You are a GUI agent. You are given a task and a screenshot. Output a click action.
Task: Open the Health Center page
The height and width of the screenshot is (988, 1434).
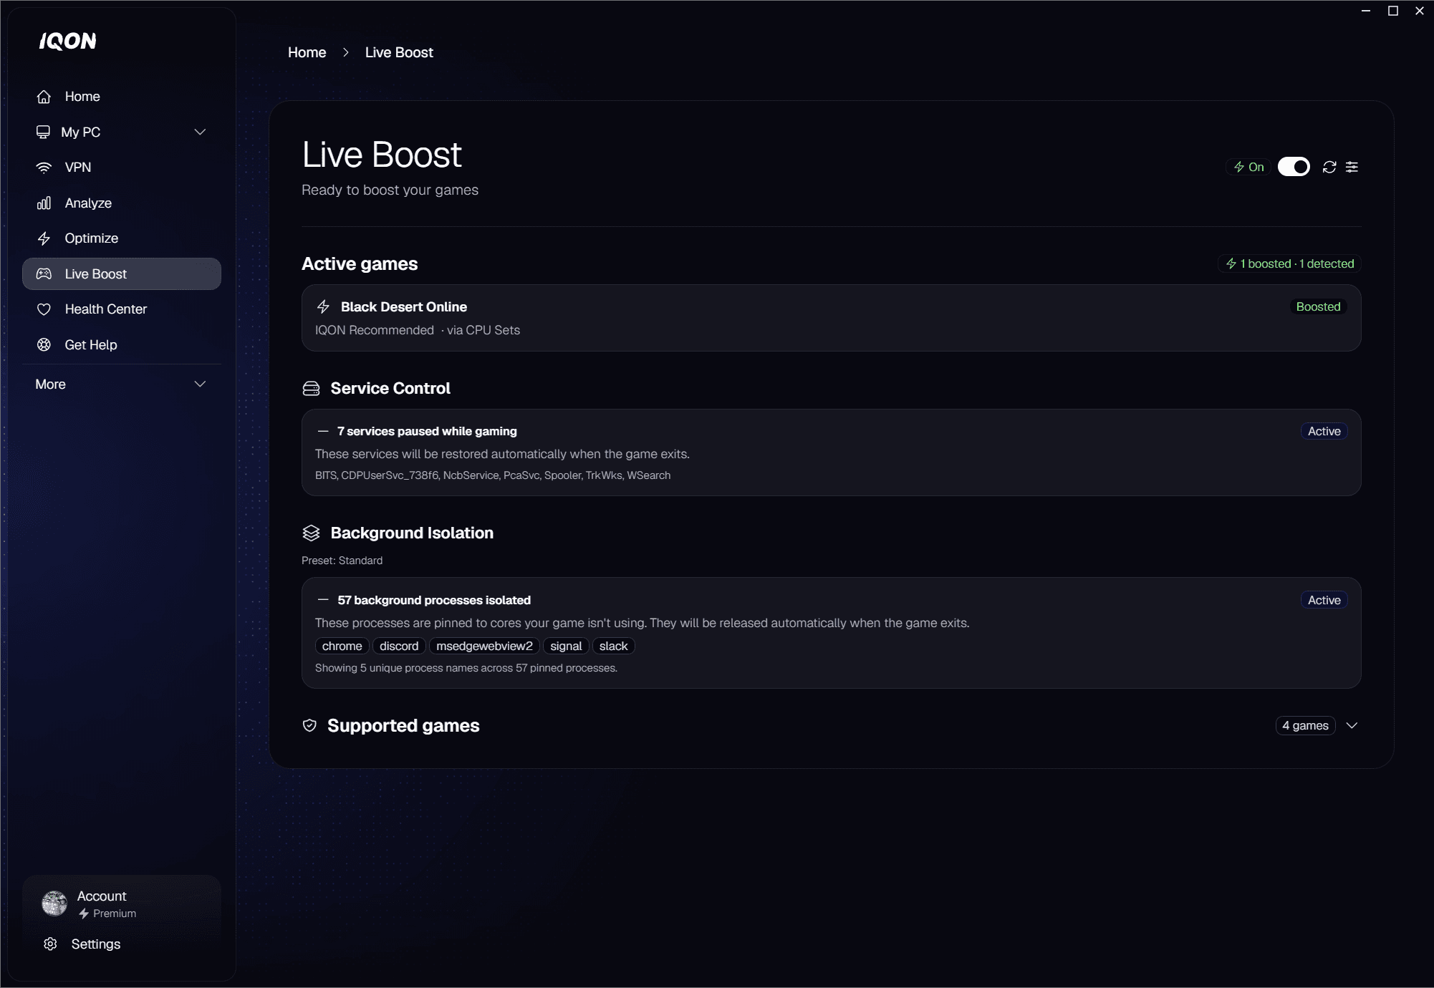pos(122,309)
